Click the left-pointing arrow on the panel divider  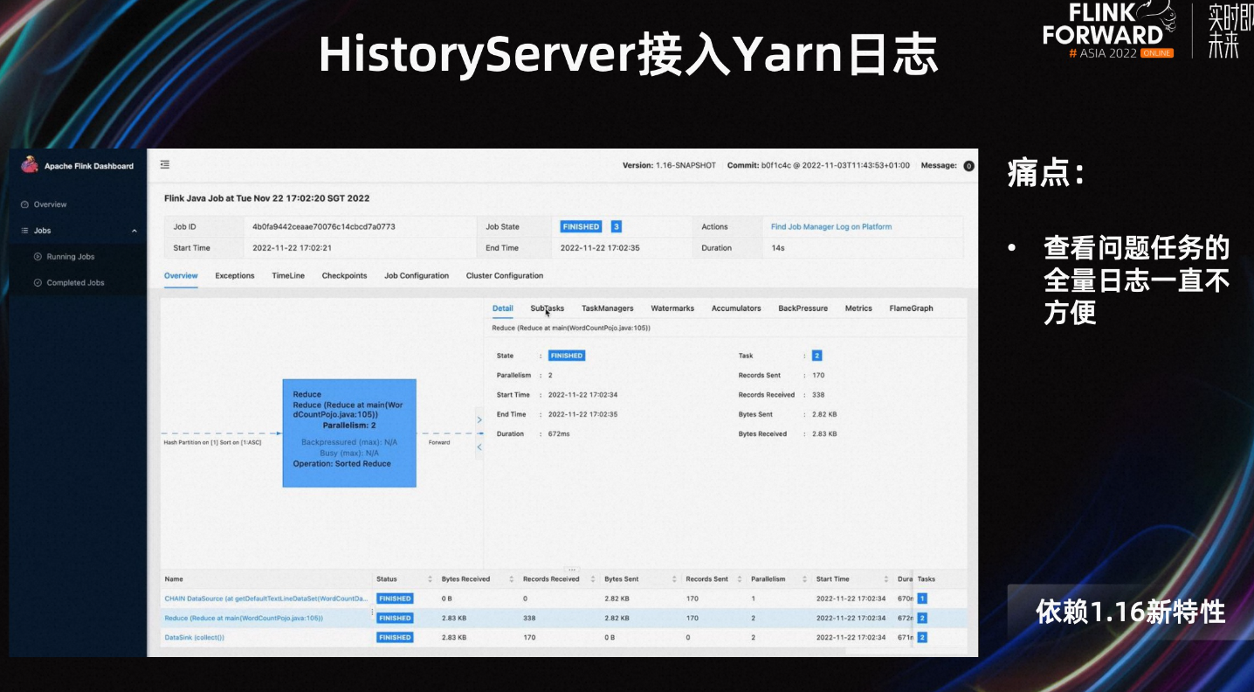(x=479, y=447)
